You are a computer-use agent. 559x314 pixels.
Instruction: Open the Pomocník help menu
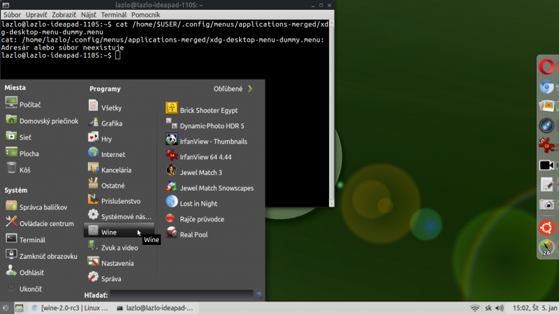pyautogui.click(x=145, y=15)
